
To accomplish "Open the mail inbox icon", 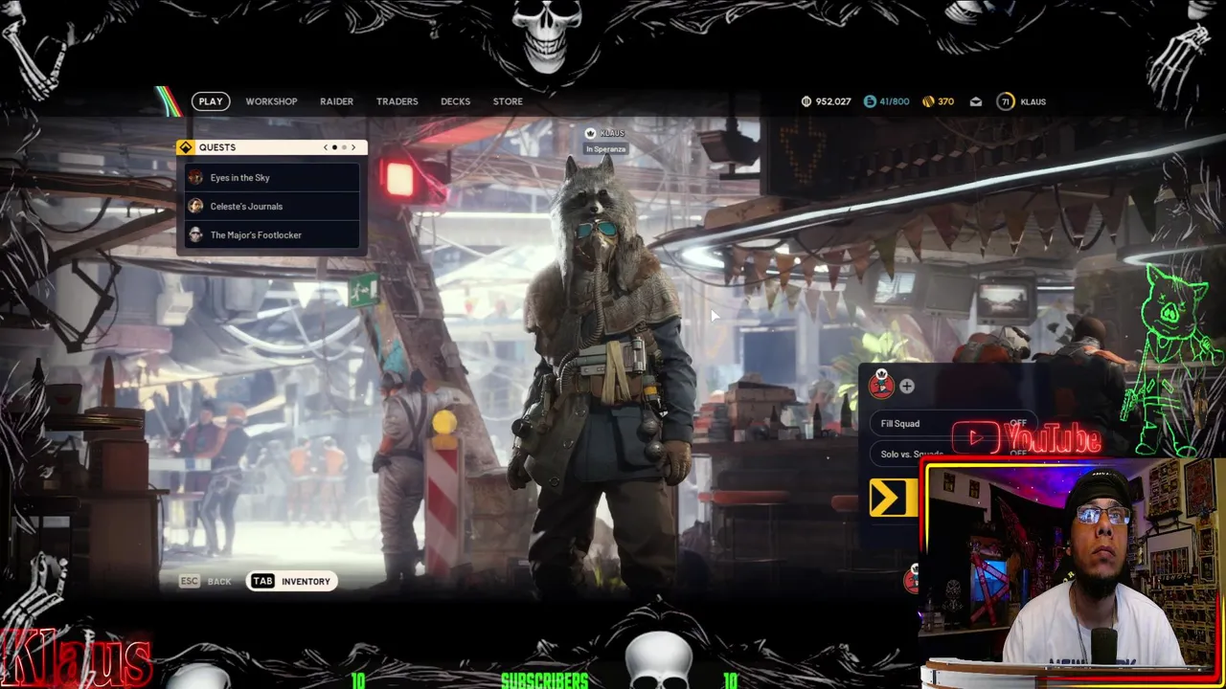I will point(975,101).
